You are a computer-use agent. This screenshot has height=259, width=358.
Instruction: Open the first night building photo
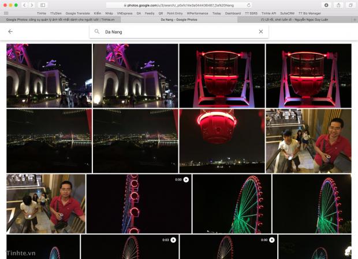(x=49, y=76)
